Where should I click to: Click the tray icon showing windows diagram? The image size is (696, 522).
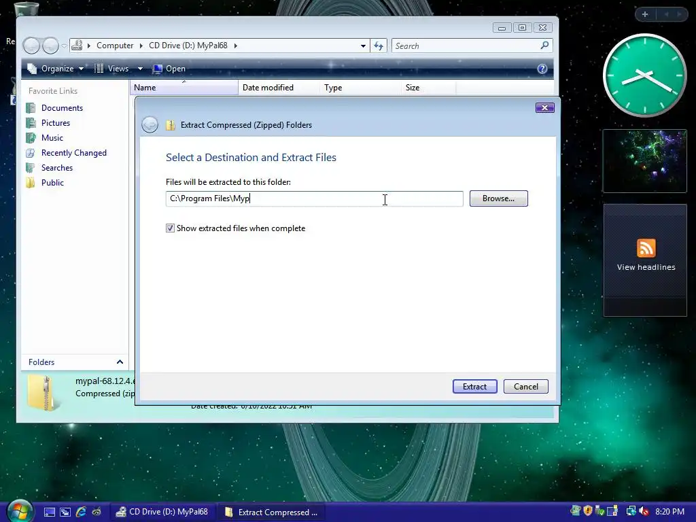612,511
